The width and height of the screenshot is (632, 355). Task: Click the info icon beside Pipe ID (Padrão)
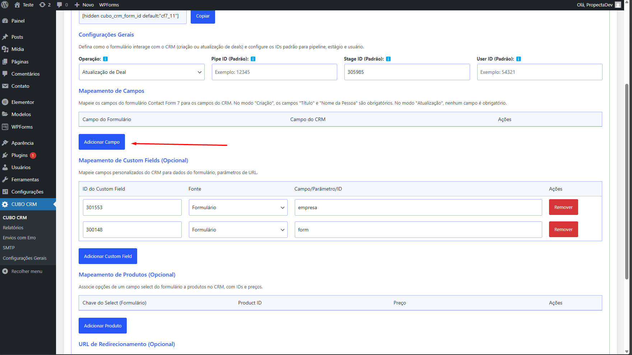(253, 59)
